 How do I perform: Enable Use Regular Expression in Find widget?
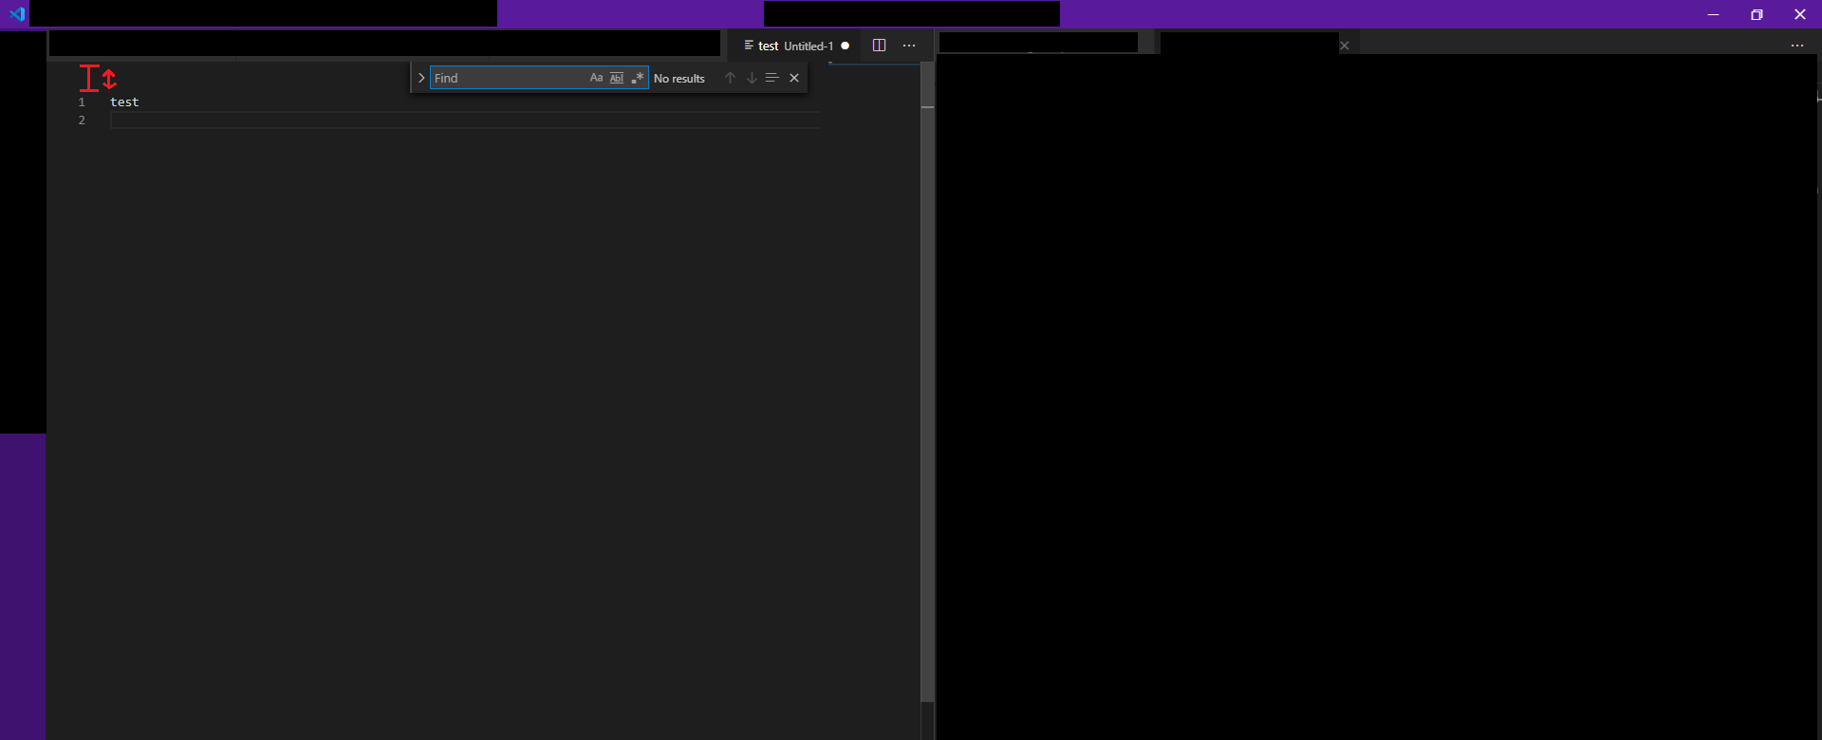pyautogui.click(x=638, y=78)
